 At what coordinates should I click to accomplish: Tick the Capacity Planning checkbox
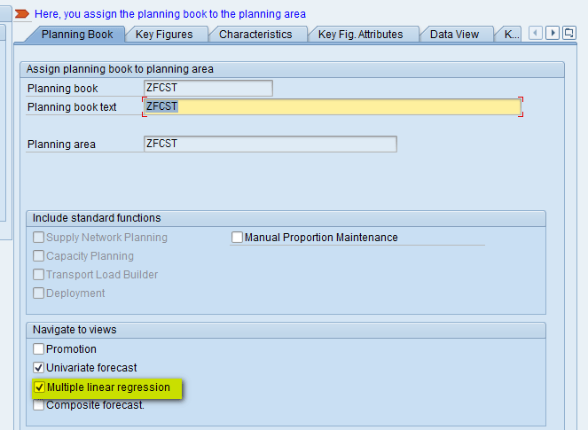click(38, 256)
